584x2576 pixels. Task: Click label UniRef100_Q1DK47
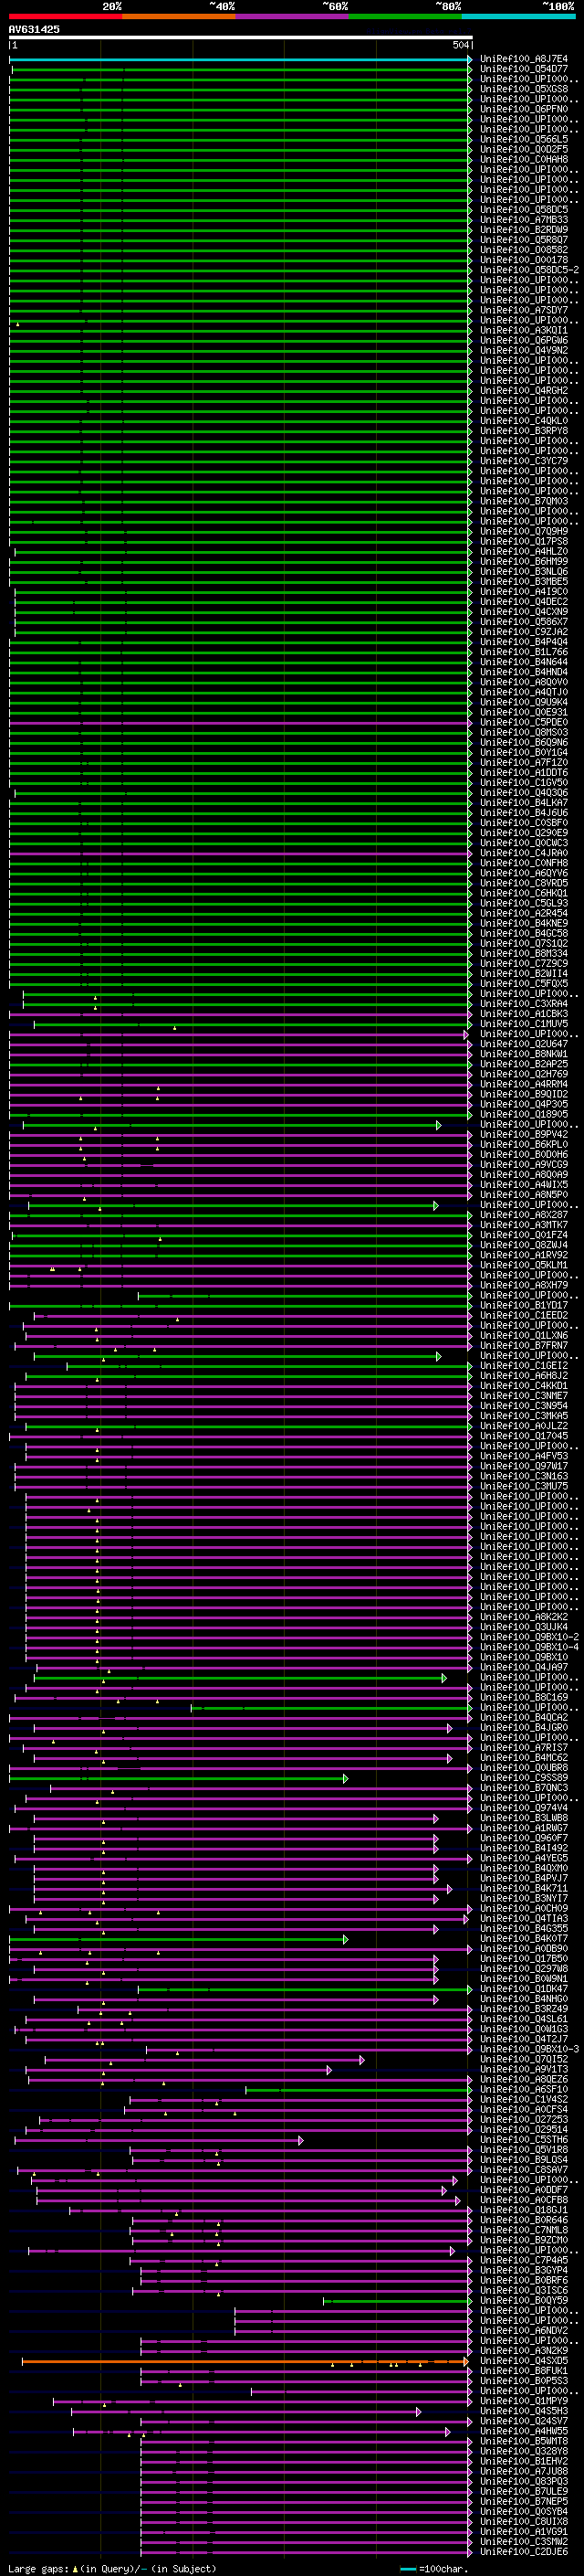point(524,1989)
